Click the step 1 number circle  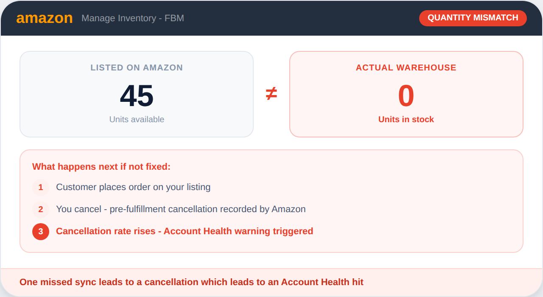(x=41, y=187)
